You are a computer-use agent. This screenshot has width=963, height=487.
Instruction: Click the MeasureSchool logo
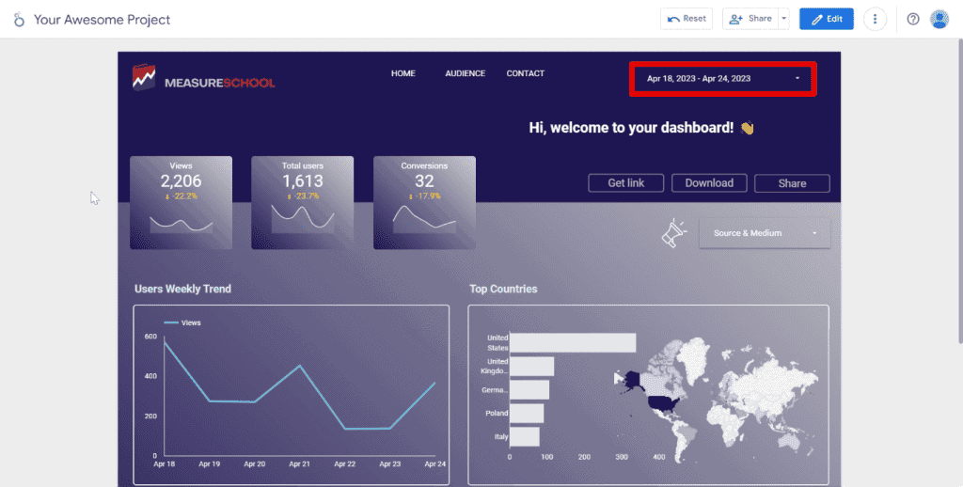203,79
